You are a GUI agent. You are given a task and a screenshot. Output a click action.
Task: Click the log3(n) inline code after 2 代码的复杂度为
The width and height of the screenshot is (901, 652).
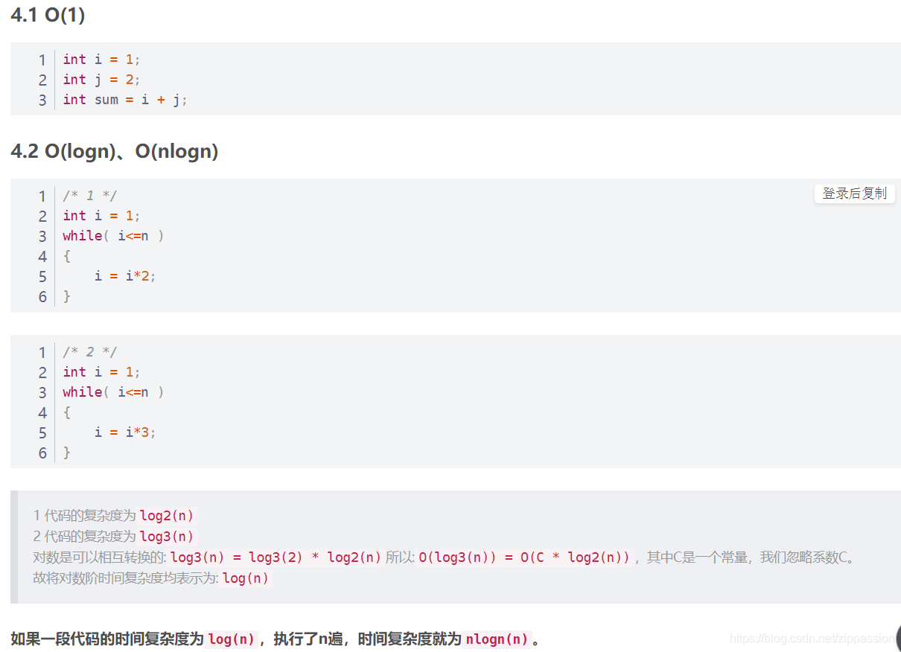167,537
